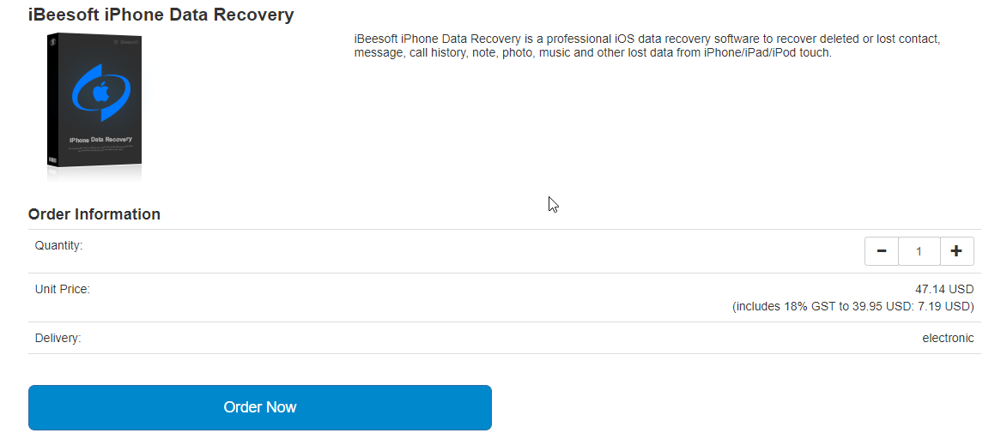Image resolution: width=1007 pixels, height=445 pixels.
Task: Decrease quantity with the minus button
Action: [x=881, y=251]
